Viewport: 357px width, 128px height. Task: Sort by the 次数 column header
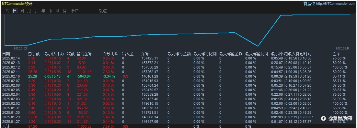(71, 54)
